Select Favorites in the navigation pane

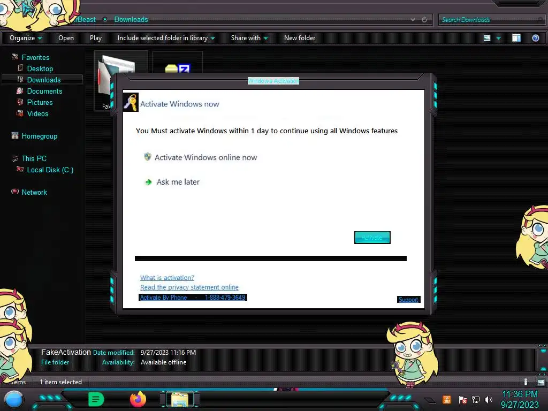[36, 57]
